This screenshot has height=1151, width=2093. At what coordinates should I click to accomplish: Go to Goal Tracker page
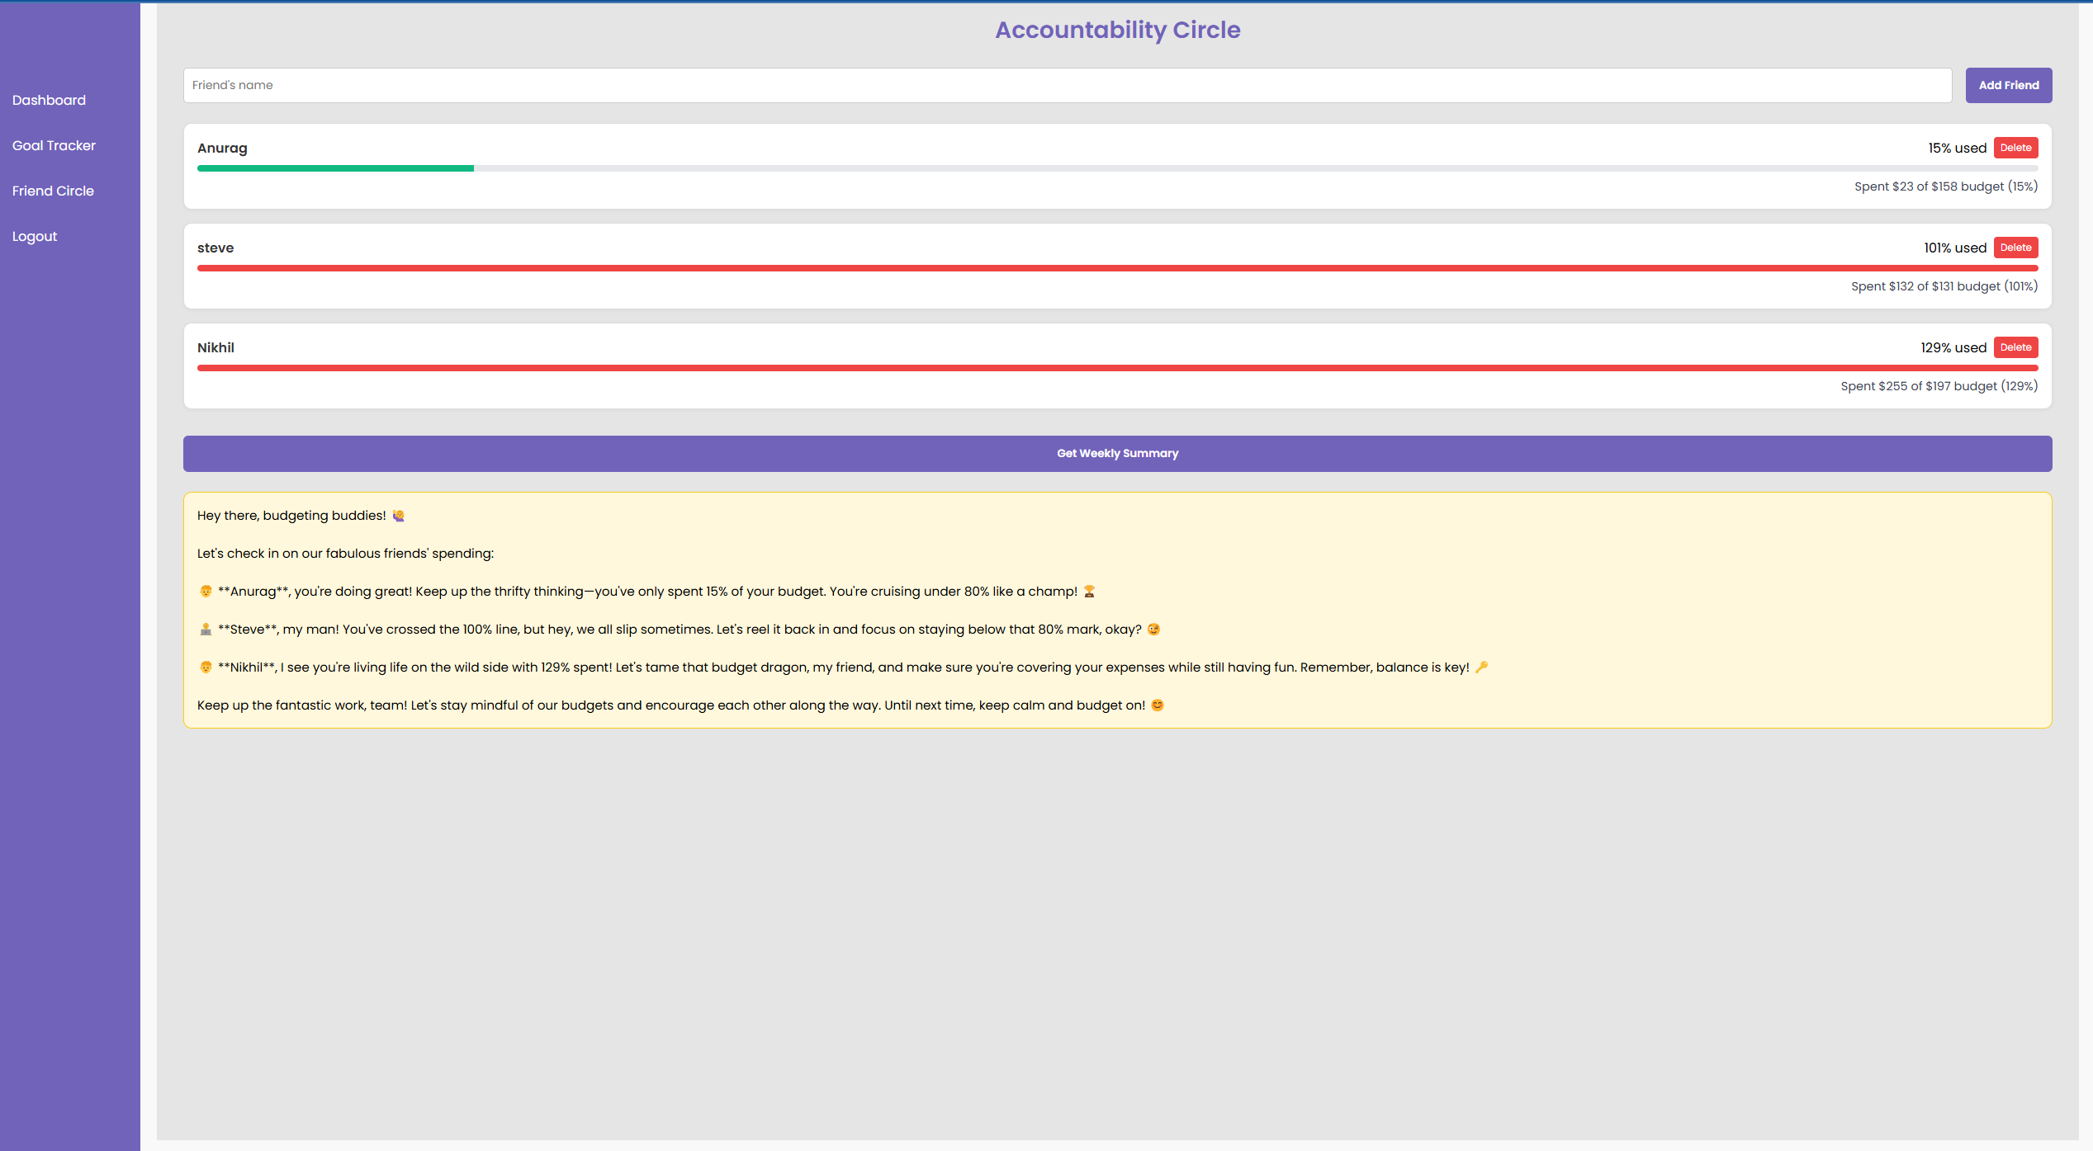[54, 145]
